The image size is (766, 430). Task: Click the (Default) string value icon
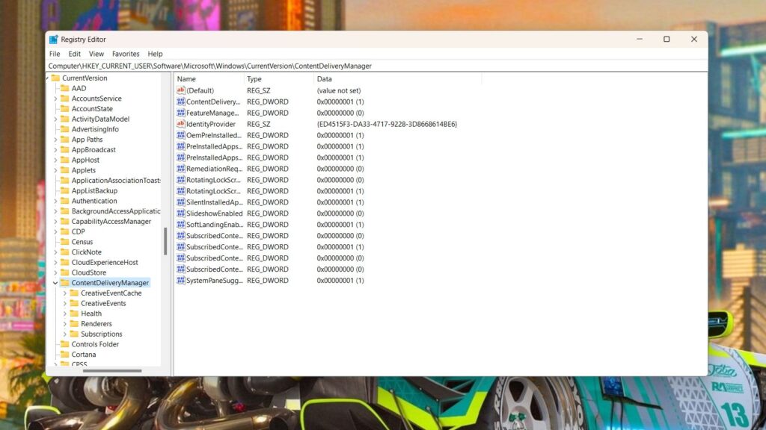(x=181, y=90)
